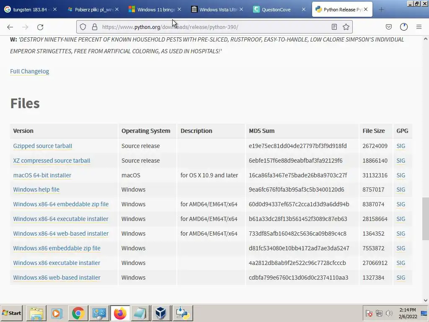429x322 pixels.
Task: Open SIG link for Windows help file
Action: [401, 190]
